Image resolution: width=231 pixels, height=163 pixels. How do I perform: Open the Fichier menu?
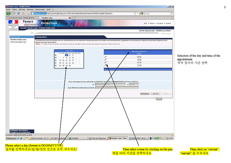coord(8,9)
